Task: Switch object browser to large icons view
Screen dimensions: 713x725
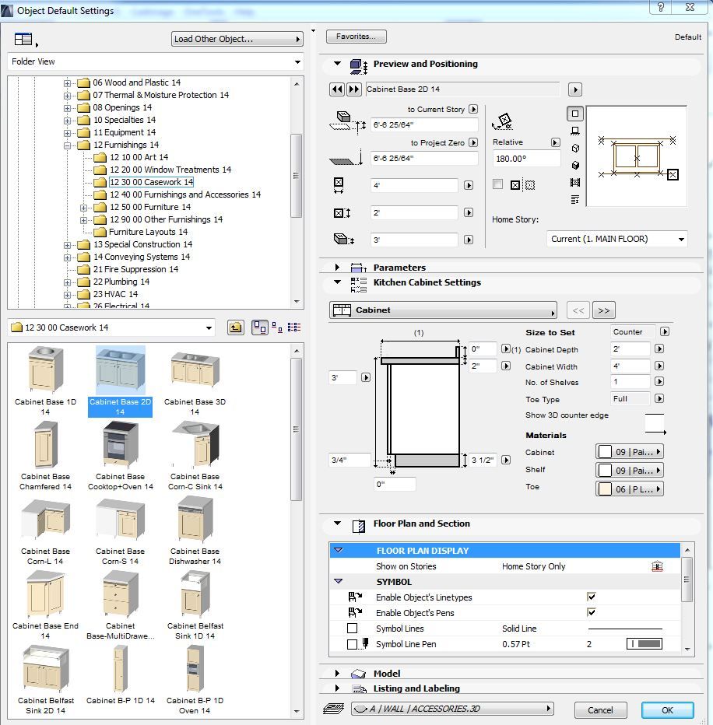Action: pyautogui.click(x=259, y=328)
